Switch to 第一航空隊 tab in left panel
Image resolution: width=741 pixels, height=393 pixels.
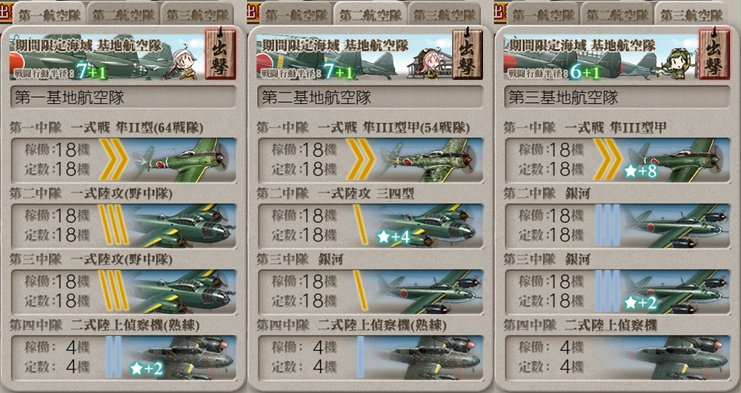click(50, 14)
